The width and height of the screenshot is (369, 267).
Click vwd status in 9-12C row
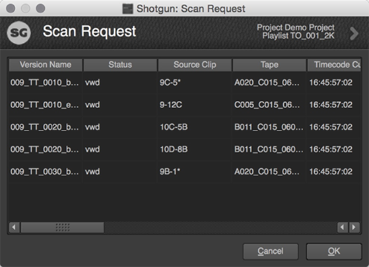pyautogui.click(x=92, y=105)
